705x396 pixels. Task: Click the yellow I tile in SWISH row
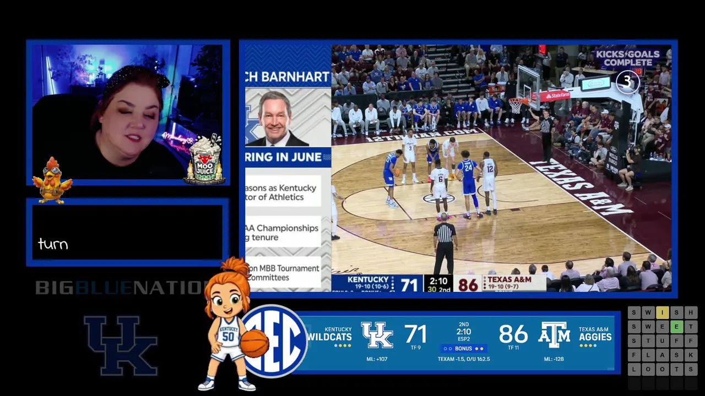coord(662,312)
